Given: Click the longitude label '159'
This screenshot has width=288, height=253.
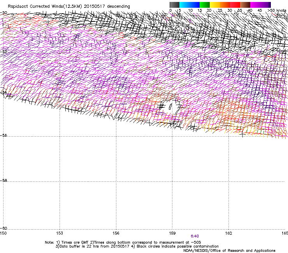Looking at the screenshot, I should click(x=172, y=233).
